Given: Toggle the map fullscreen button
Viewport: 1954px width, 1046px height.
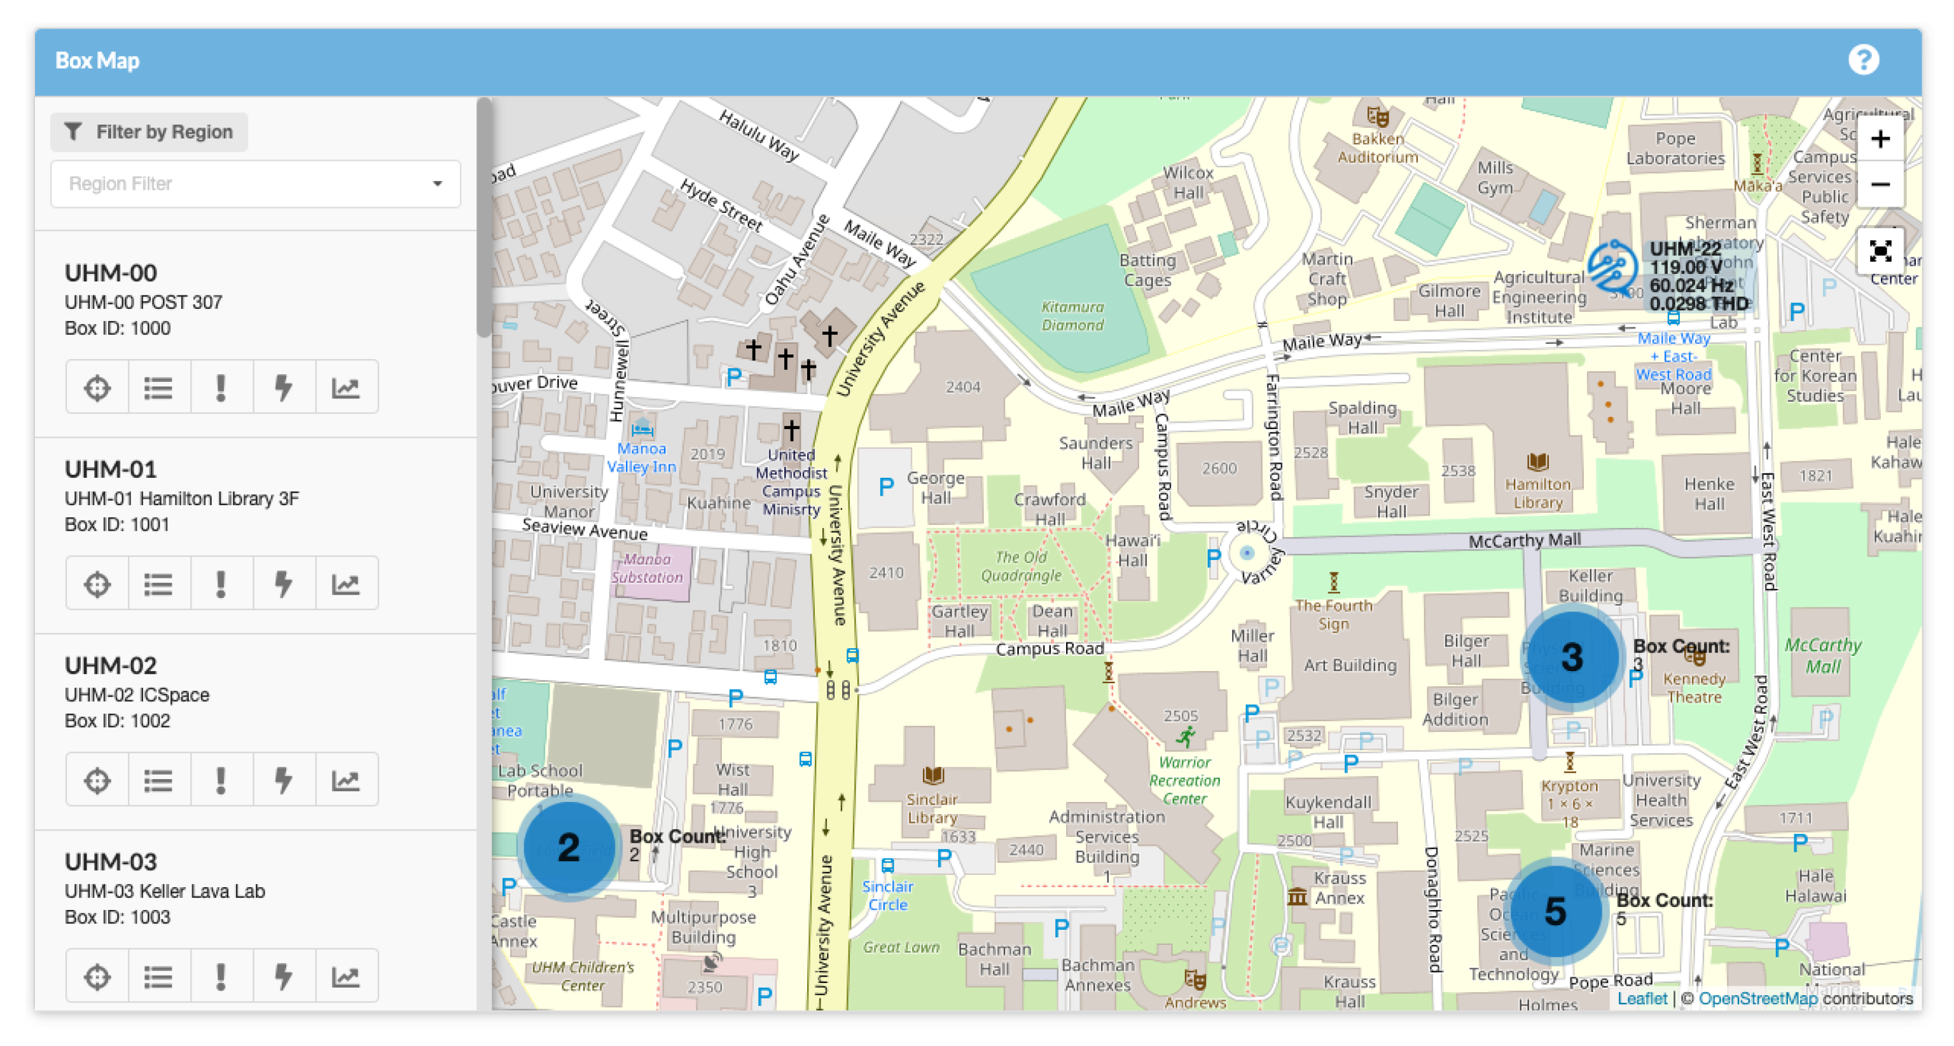Looking at the screenshot, I should coord(1879,251).
